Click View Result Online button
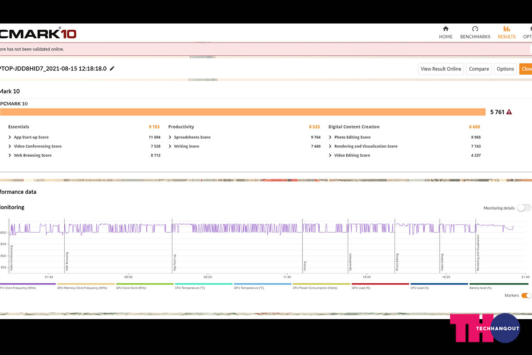The height and width of the screenshot is (355, 532). click(441, 69)
